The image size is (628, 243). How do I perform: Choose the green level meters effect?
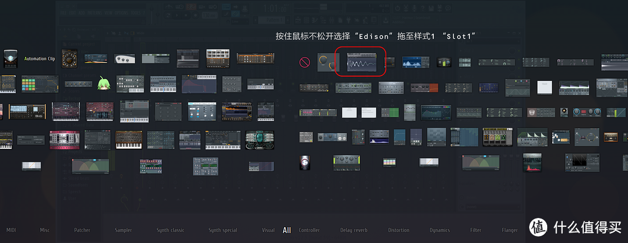coord(444,62)
